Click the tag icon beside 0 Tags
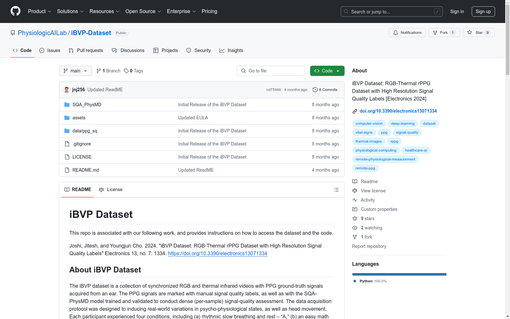The width and height of the screenshot is (510, 319). [126, 71]
